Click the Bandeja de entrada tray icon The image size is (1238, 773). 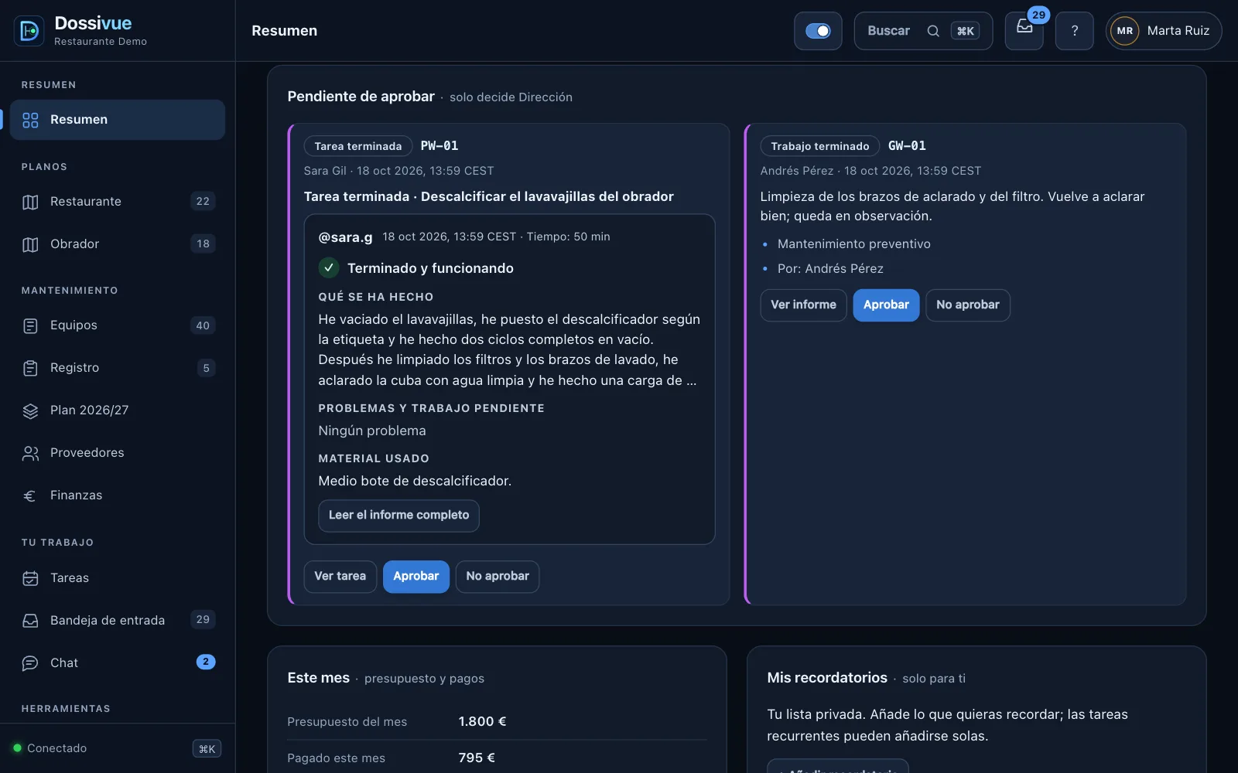(30, 621)
